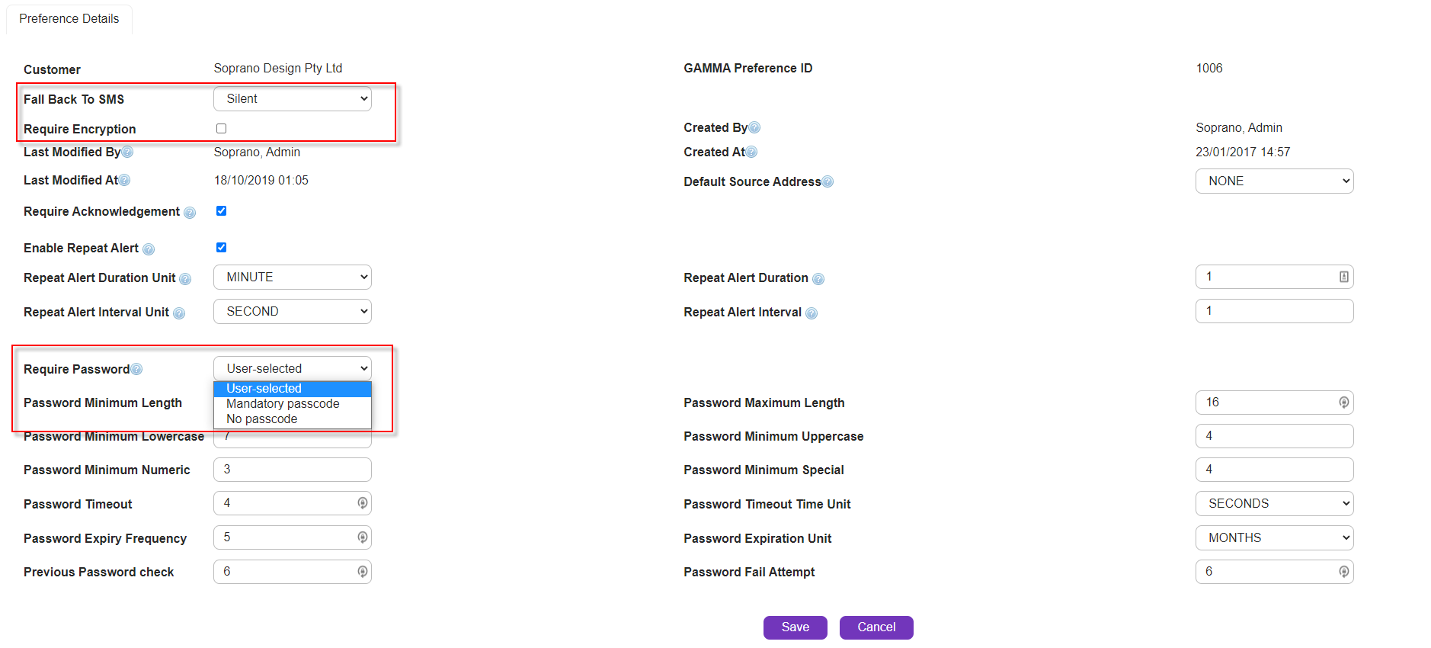This screenshot has width=1431, height=648.
Task: Click help icon next to Require Acknowledgement
Action: tap(190, 213)
